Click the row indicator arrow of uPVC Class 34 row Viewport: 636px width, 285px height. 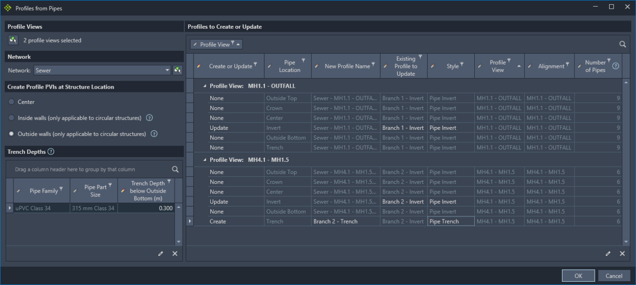tap(10, 208)
